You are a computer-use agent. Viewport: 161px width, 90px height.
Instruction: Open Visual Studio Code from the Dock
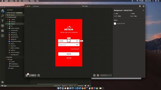pos(75,88)
